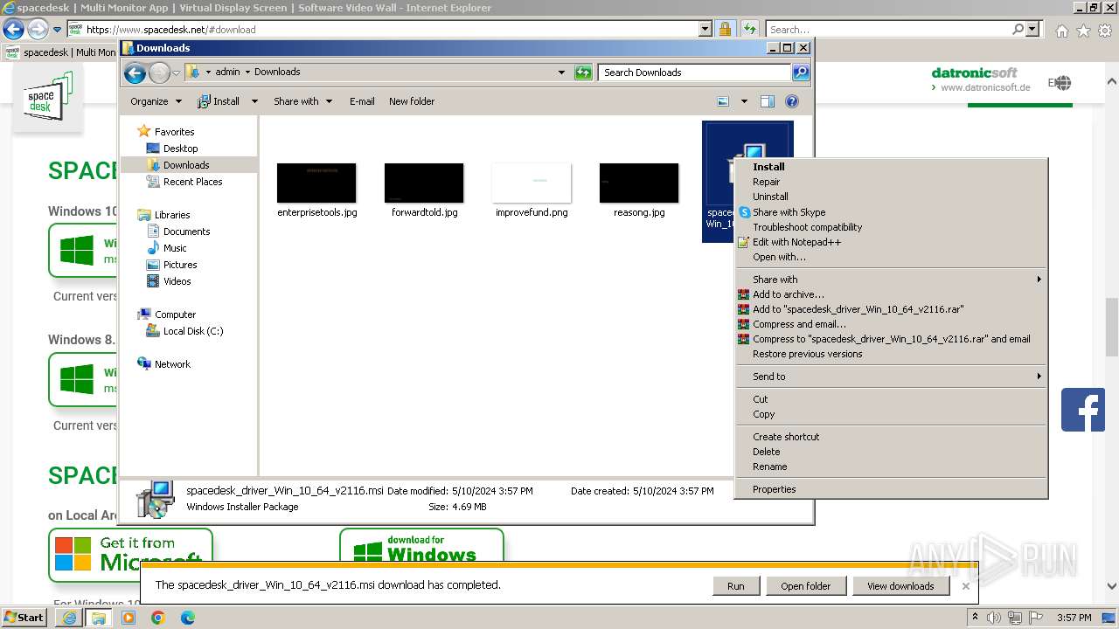
Task: Click Run in the download bar
Action: [x=736, y=586]
